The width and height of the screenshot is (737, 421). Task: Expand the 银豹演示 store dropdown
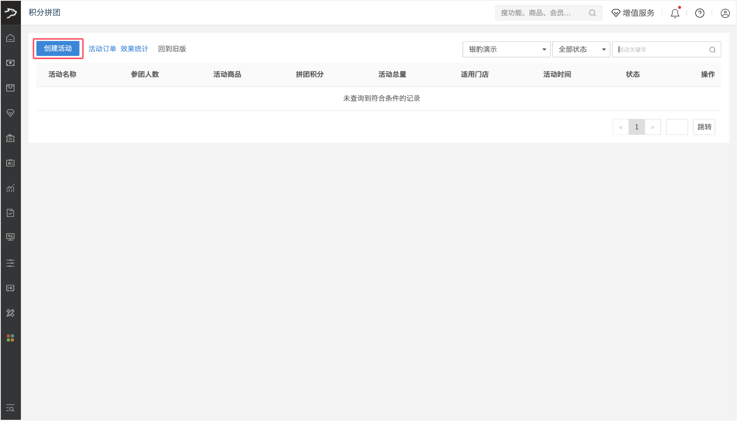506,50
